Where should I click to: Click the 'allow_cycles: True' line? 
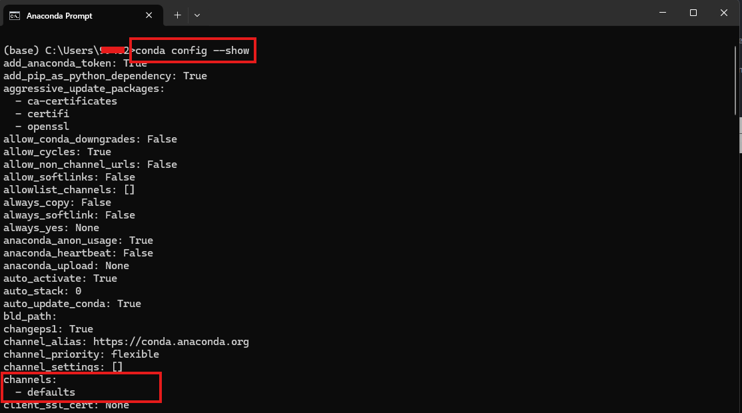tap(57, 152)
